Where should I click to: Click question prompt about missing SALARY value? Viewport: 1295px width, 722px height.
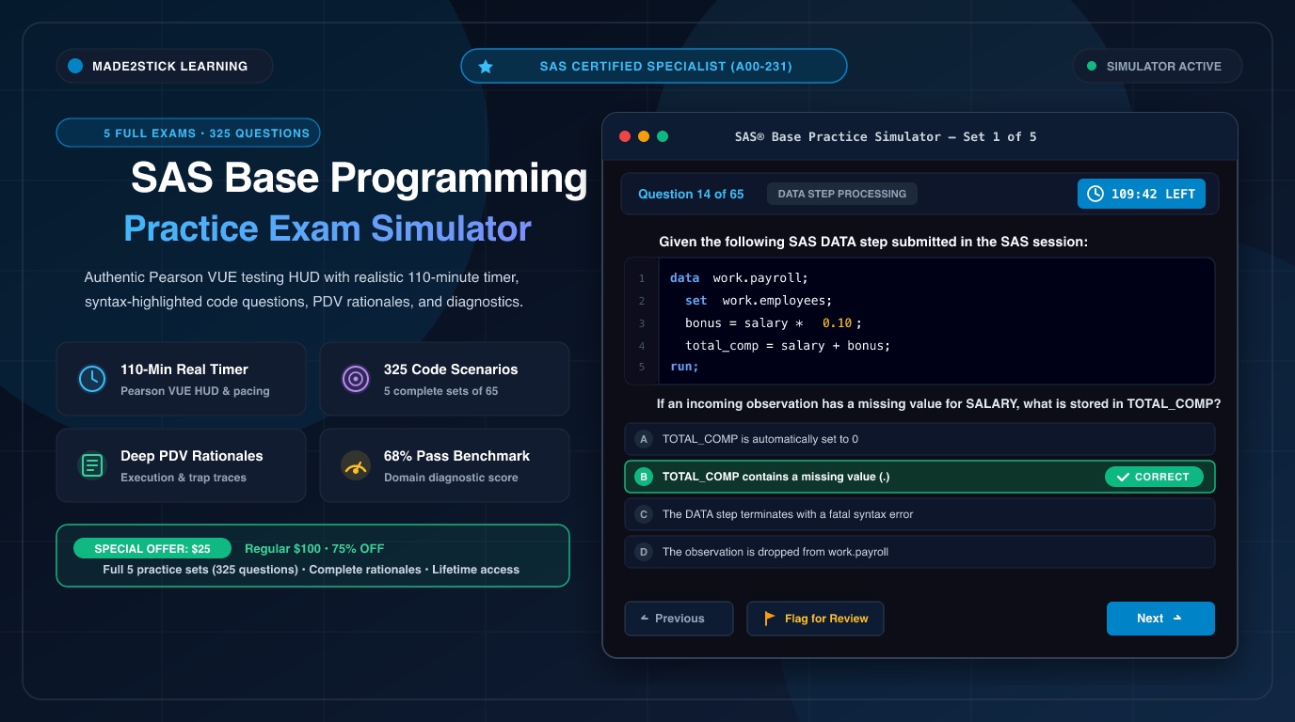point(939,404)
